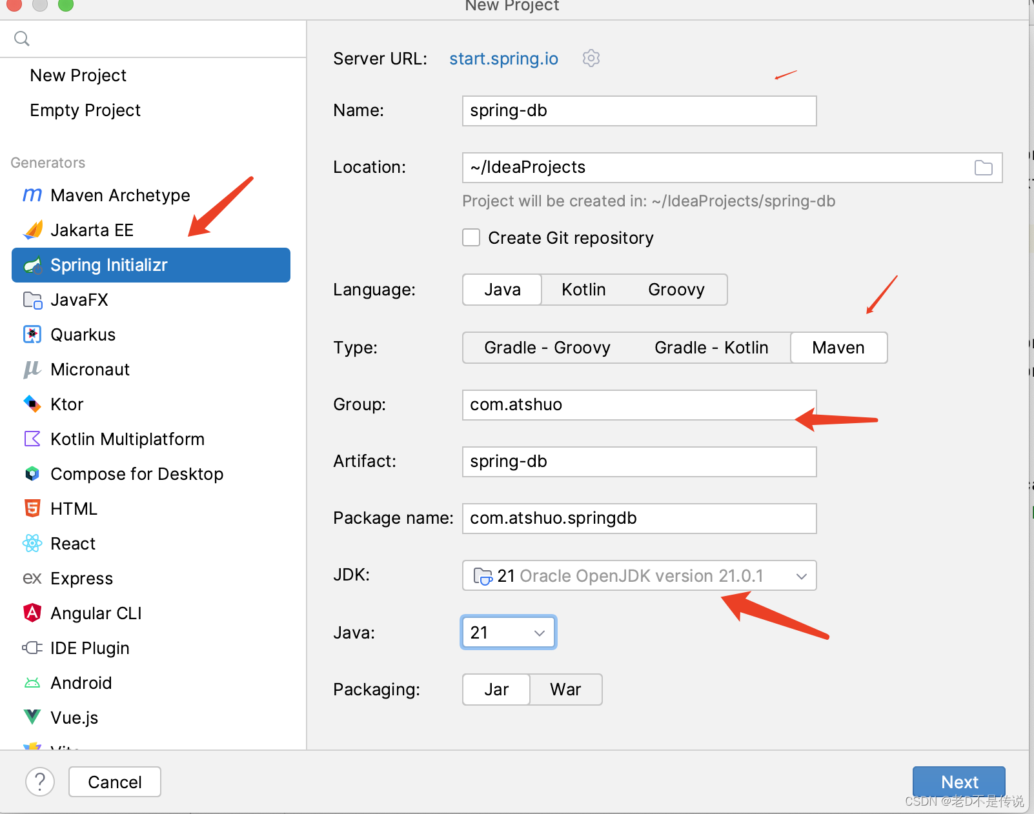Screen dimensions: 1034x814
Task: Click the Artifact field spring-db
Action: point(640,462)
